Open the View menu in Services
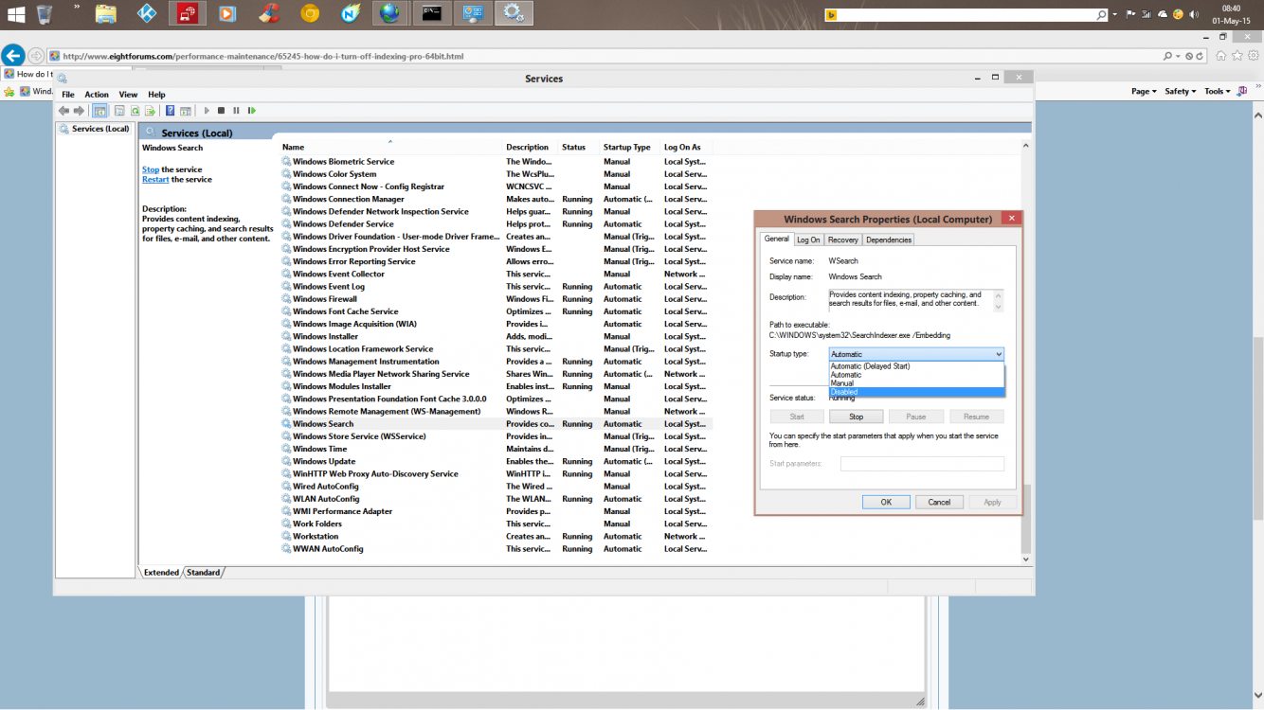 [x=128, y=95]
